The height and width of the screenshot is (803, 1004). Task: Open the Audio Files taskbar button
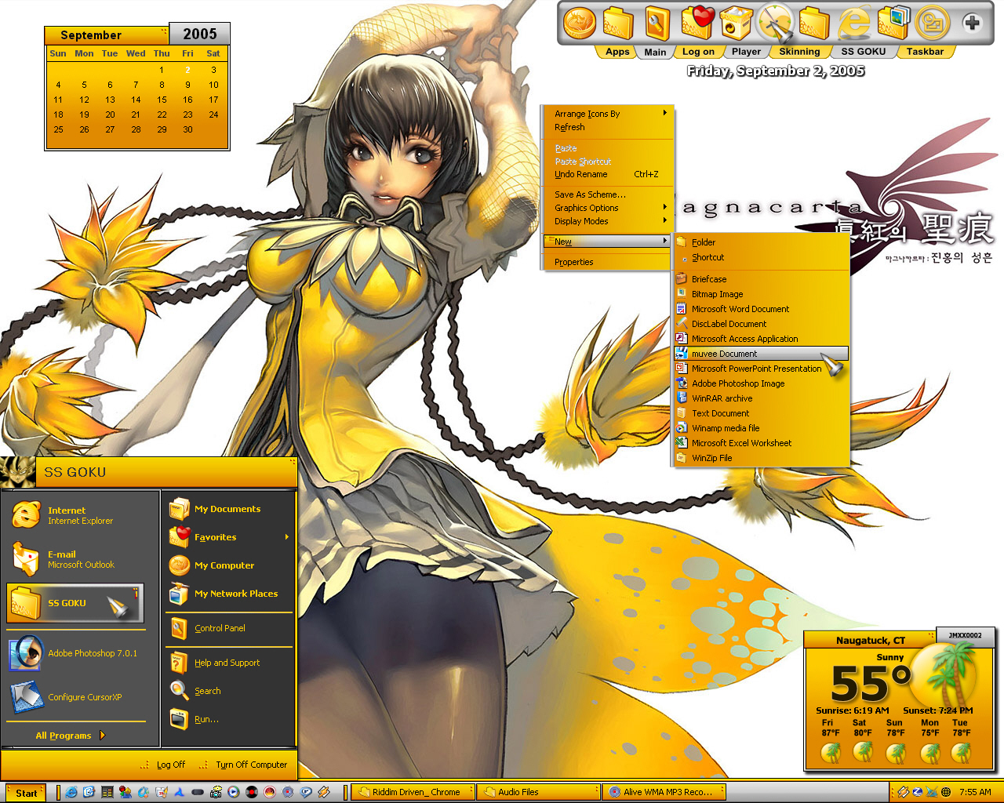click(x=537, y=792)
